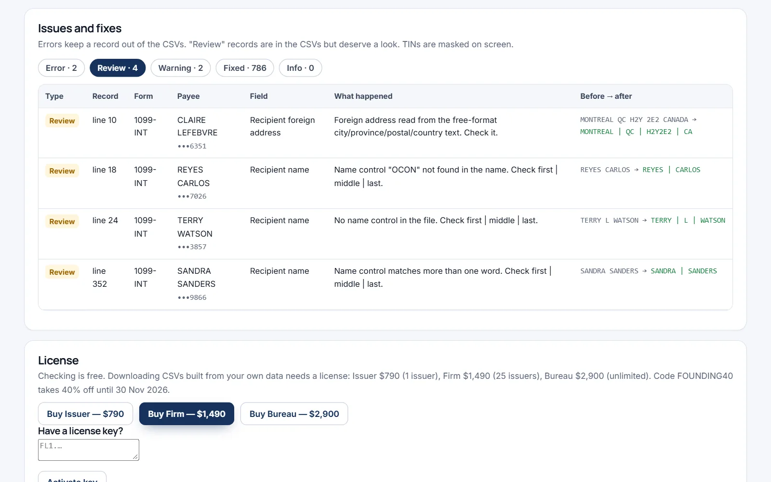Click the Payee column header
The height and width of the screenshot is (482, 771).
pyautogui.click(x=188, y=96)
